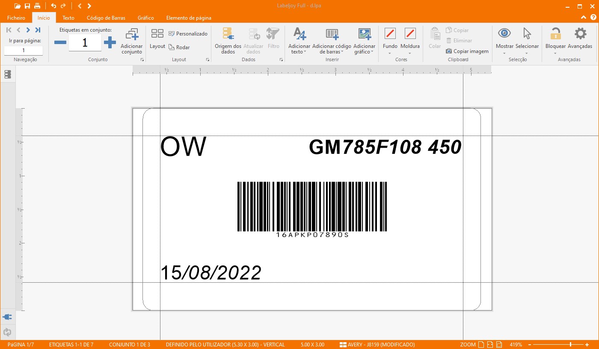
Task: Switch to Elemento de página tab
Action: pos(189,18)
